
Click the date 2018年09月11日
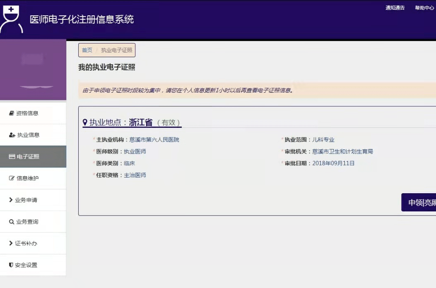[x=333, y=163]
